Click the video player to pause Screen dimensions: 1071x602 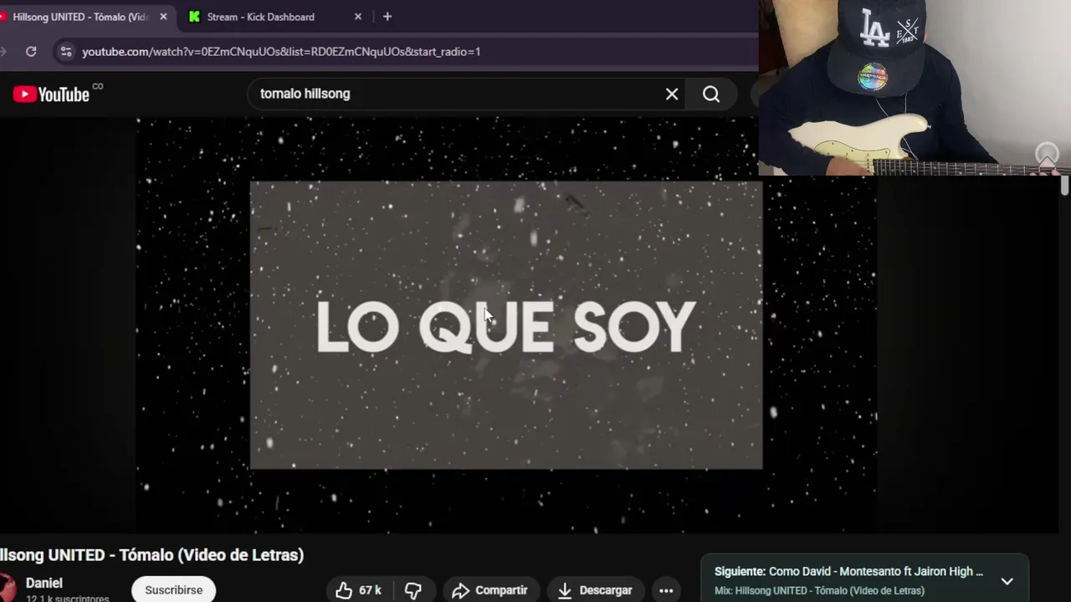(x=506, y=324)
